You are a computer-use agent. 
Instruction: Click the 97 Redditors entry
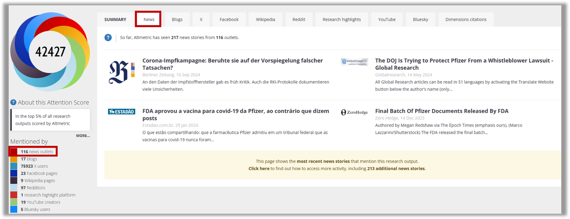[33, 188]
